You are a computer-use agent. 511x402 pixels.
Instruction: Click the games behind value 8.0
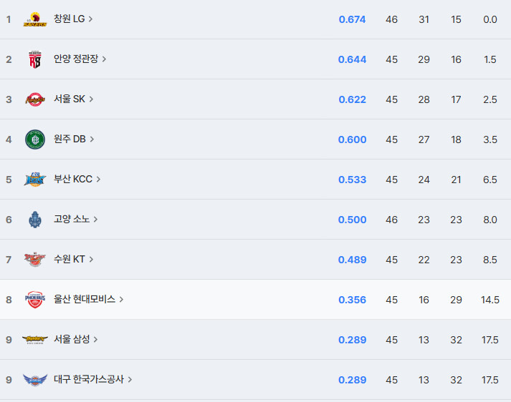pos(489,220)
